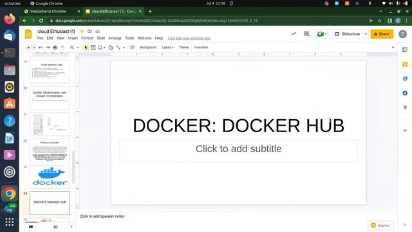This screenshot has height=232, width=412.
Task: Open the Keep side panel icon
Action: [x=405, y=64]
